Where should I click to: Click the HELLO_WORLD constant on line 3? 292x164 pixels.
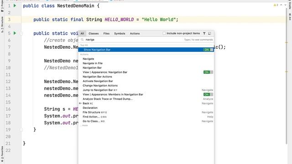(119, 20)
